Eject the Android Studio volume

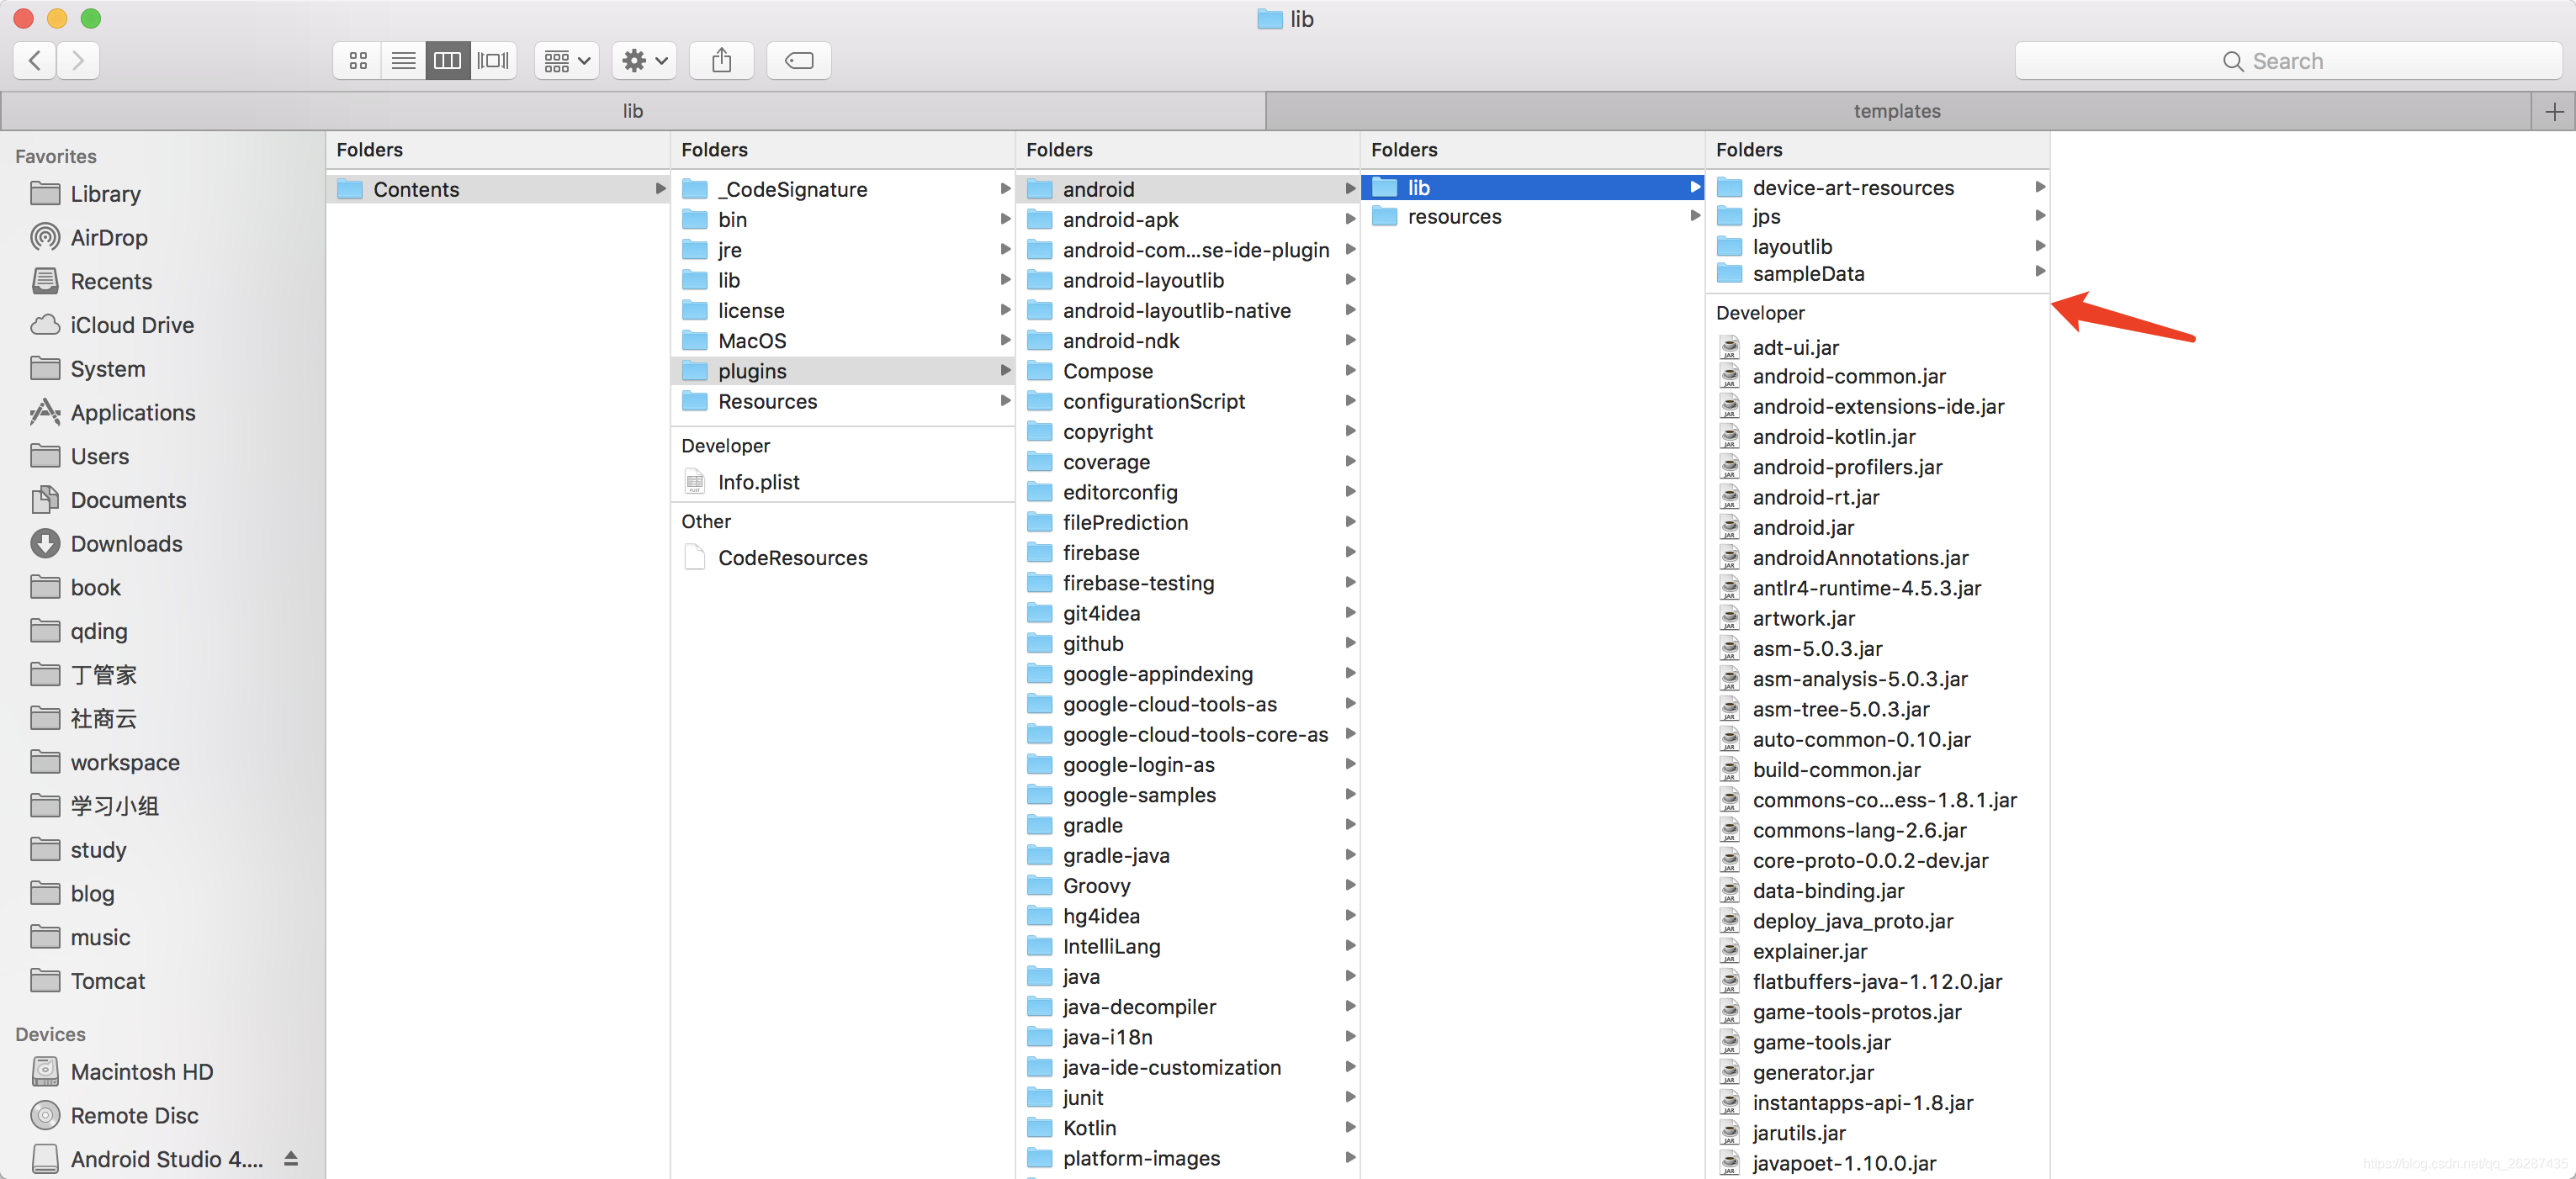(x=291, y=1159)
